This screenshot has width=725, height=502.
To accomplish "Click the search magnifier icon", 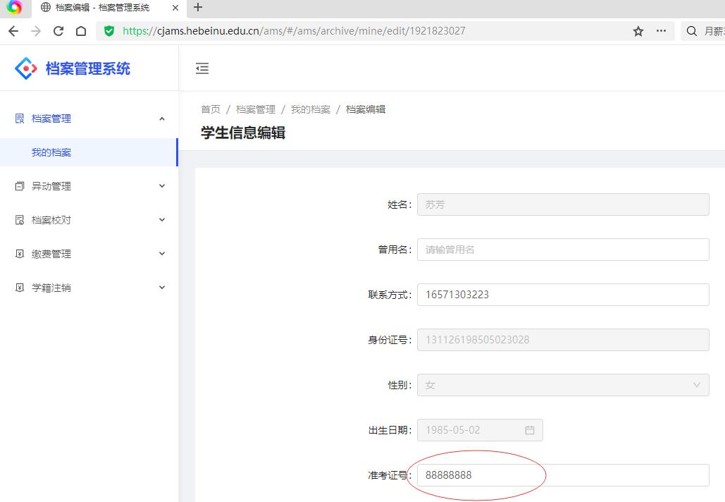I will pyautogui.click(x=692, y=31).
